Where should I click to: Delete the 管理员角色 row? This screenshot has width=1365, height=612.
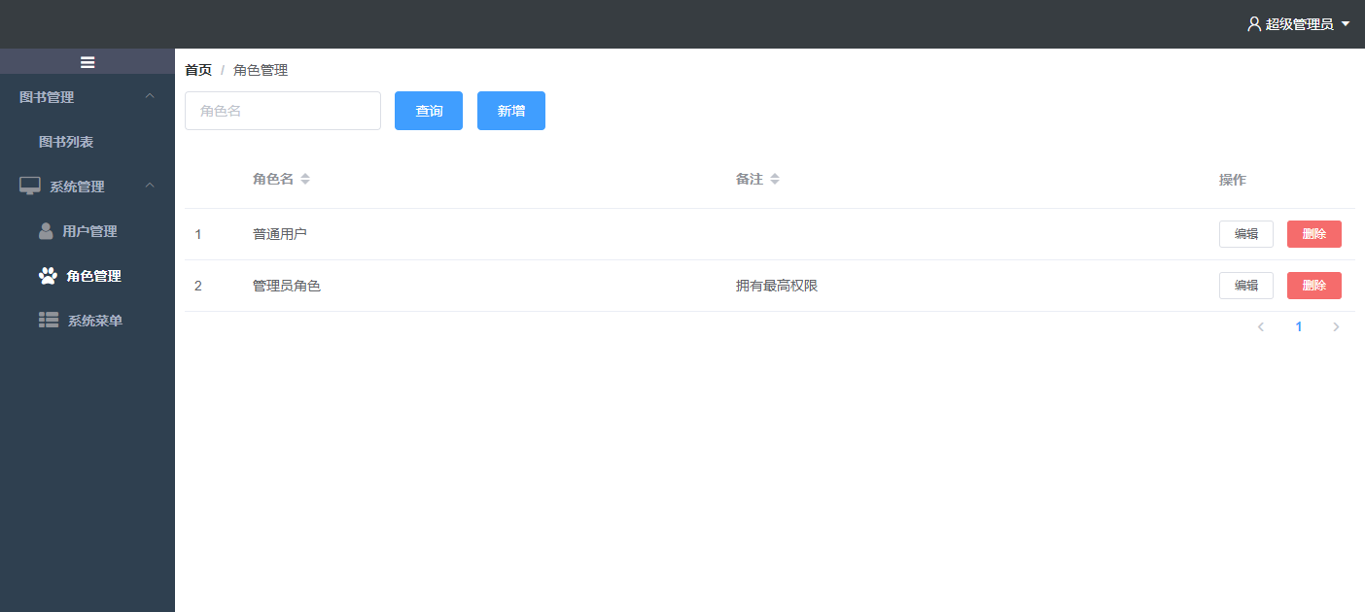click(1314, 286)
